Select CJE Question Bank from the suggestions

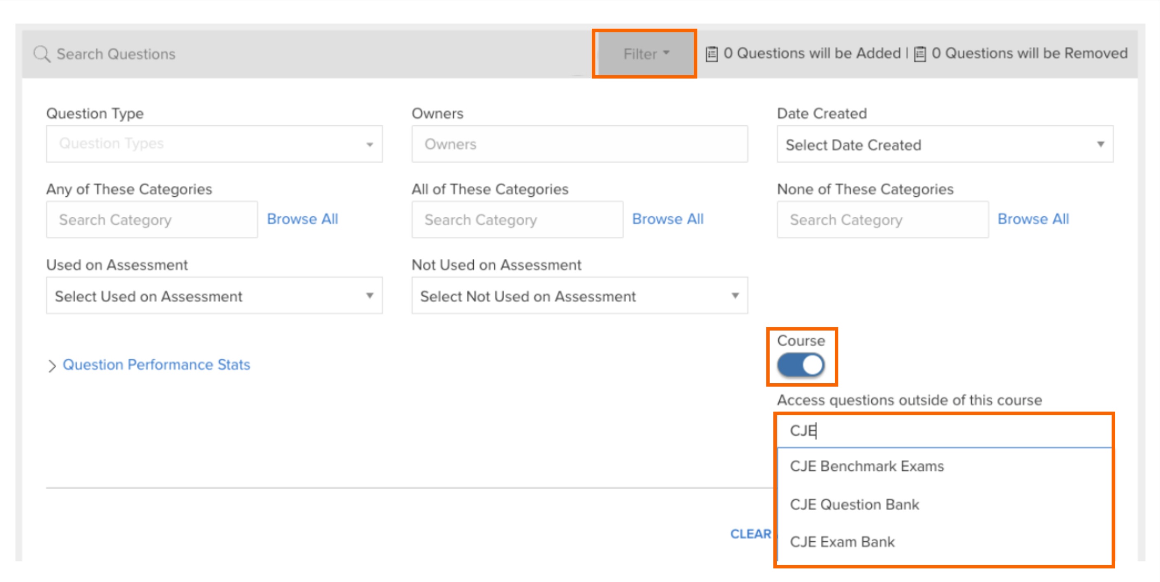[x=854, y=504]
